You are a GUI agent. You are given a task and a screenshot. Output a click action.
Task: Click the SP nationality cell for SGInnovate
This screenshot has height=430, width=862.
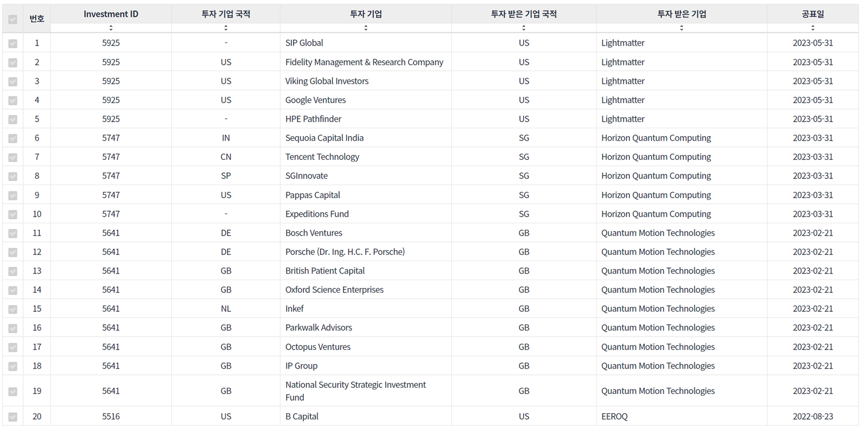point(226,176)
